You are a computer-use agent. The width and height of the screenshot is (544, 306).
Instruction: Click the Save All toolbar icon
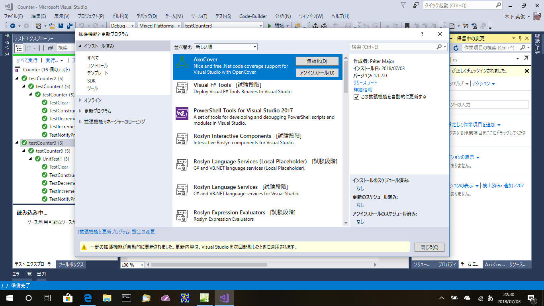coord(69,26)
